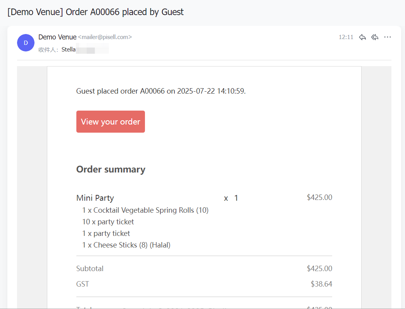Click the recipient name Stella
This screenshot has height=309, width=405.
pos(69,50)
